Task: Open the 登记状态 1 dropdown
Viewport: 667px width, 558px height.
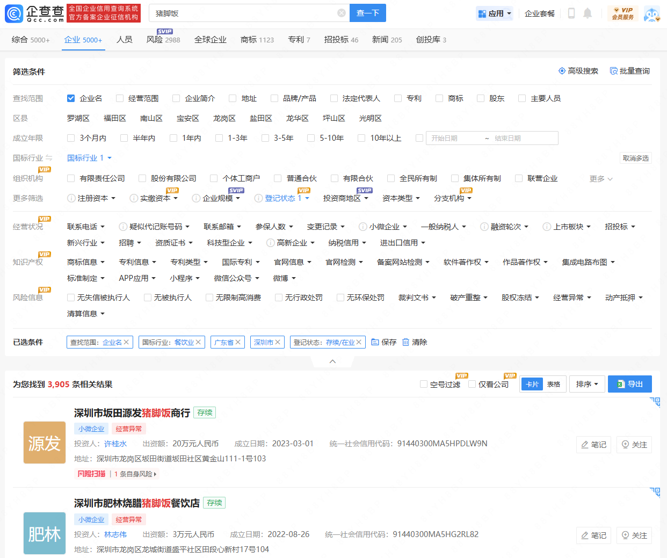Action: [287, 198]
